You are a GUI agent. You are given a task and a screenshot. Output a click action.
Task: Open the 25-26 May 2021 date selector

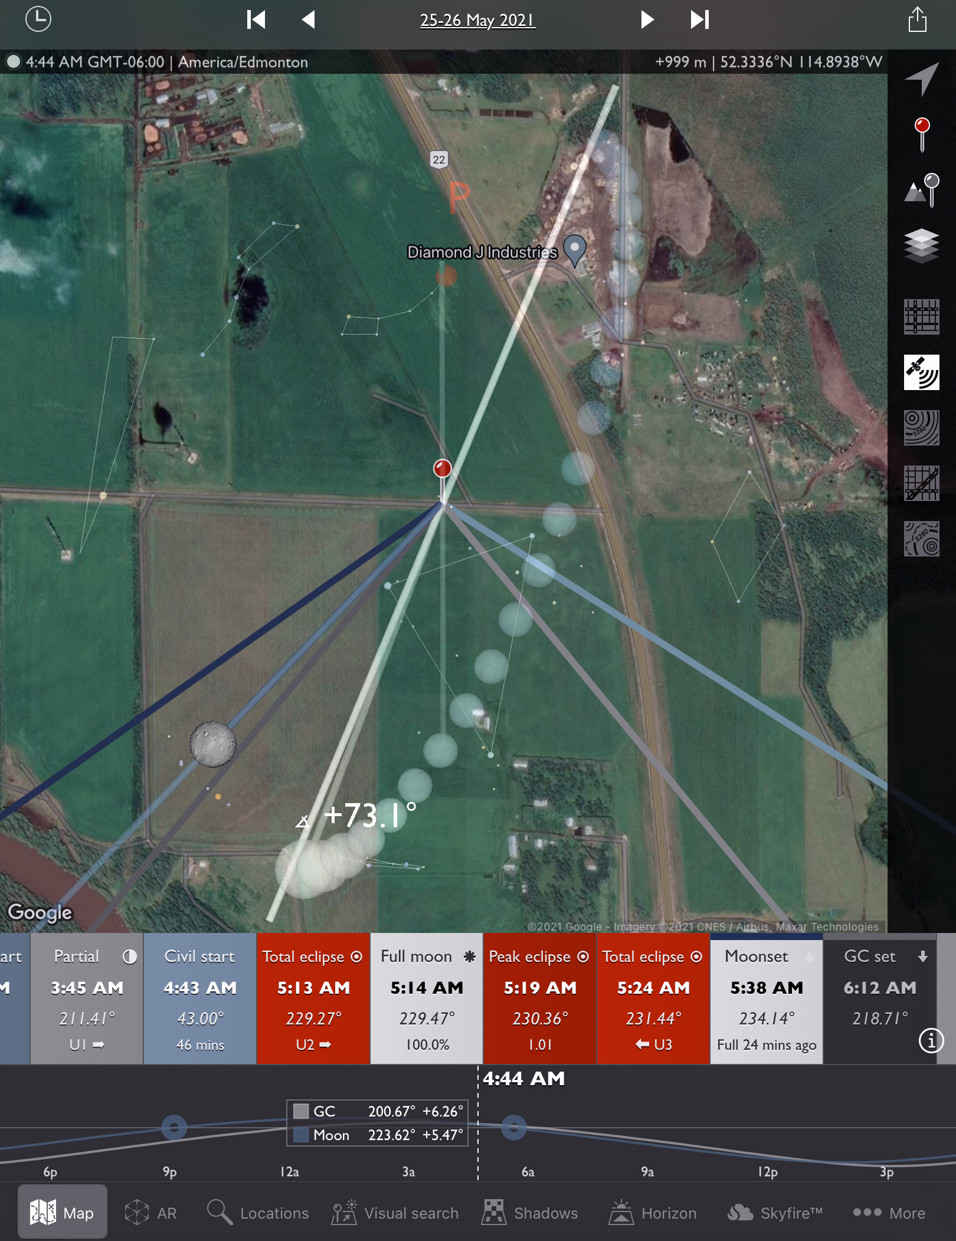pos(477,21)
